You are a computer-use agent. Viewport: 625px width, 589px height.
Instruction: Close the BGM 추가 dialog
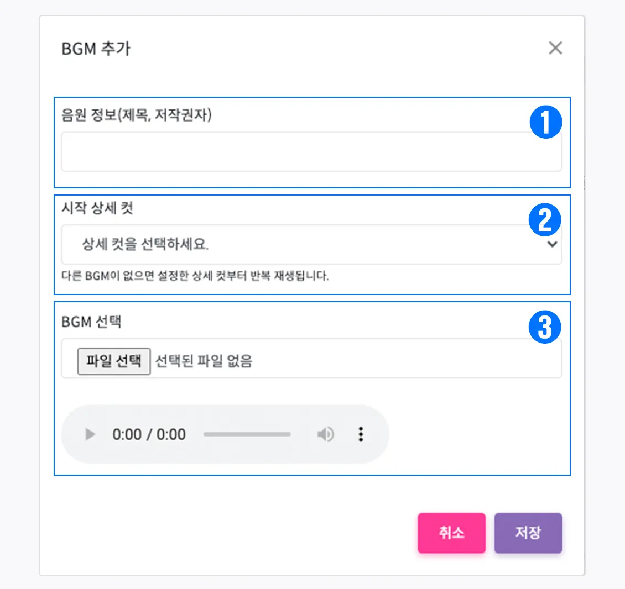[x=555, y=48]
